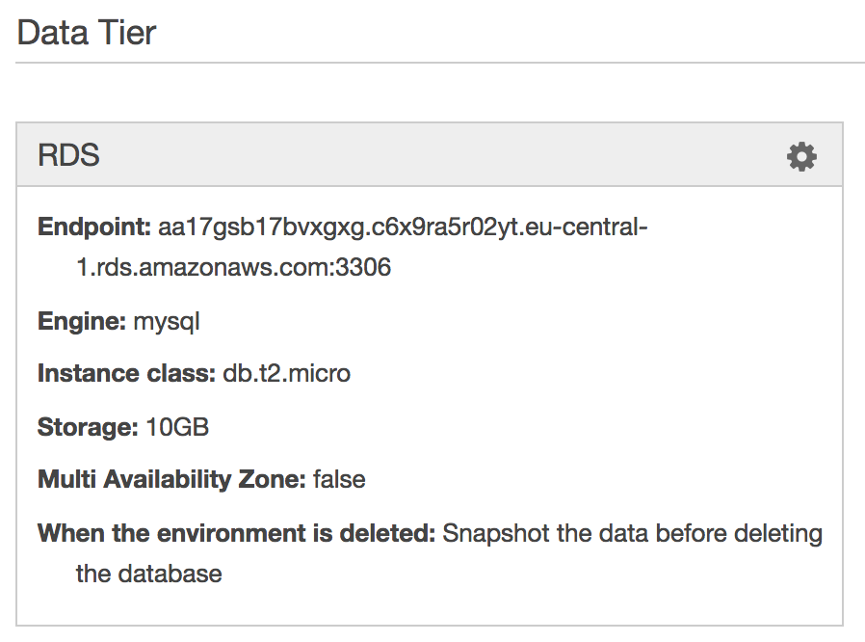865x642 pixels.
Task: Click the words 'the database' on last line
Action: (149, 575)
